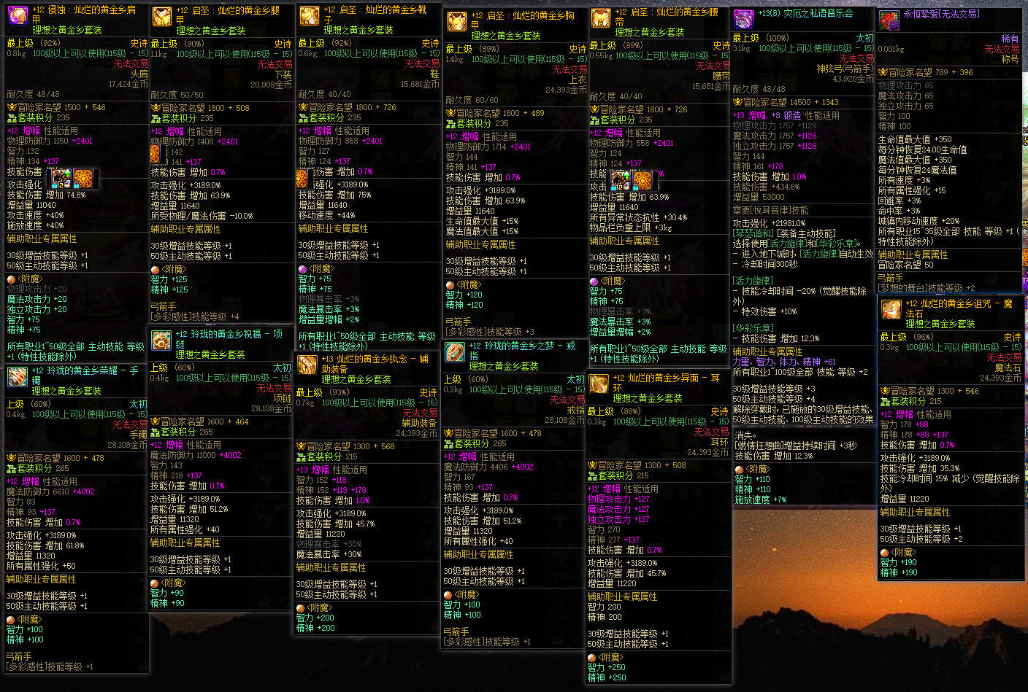
Task: Click the "移动速度 +44%" stat line
Action: coord(326,215)
